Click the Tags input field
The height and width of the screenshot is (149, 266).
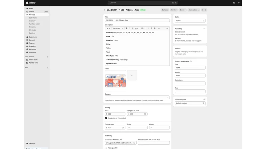click(190, 91)
